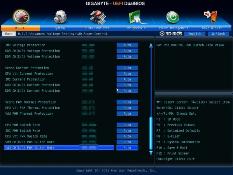Change language via the English button
The image size is (233, 175).
pos(194,34)
